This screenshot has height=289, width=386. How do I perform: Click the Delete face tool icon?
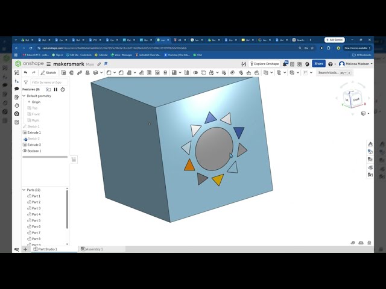click(241, 72)
